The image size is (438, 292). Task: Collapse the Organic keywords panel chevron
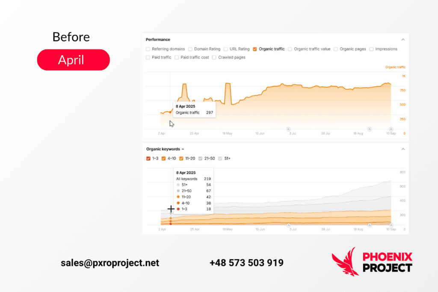point(403,149)
